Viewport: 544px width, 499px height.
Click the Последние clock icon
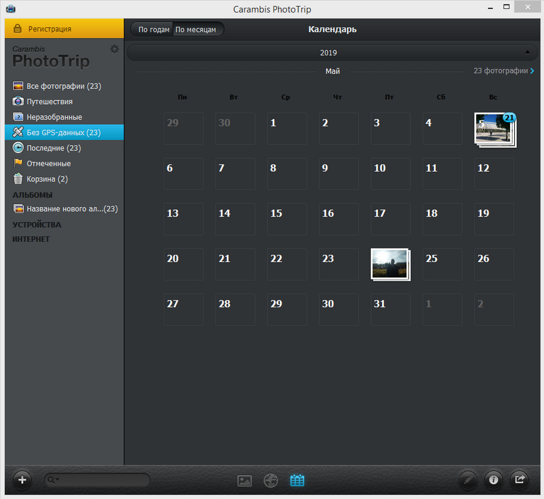(x=18, y=148)
